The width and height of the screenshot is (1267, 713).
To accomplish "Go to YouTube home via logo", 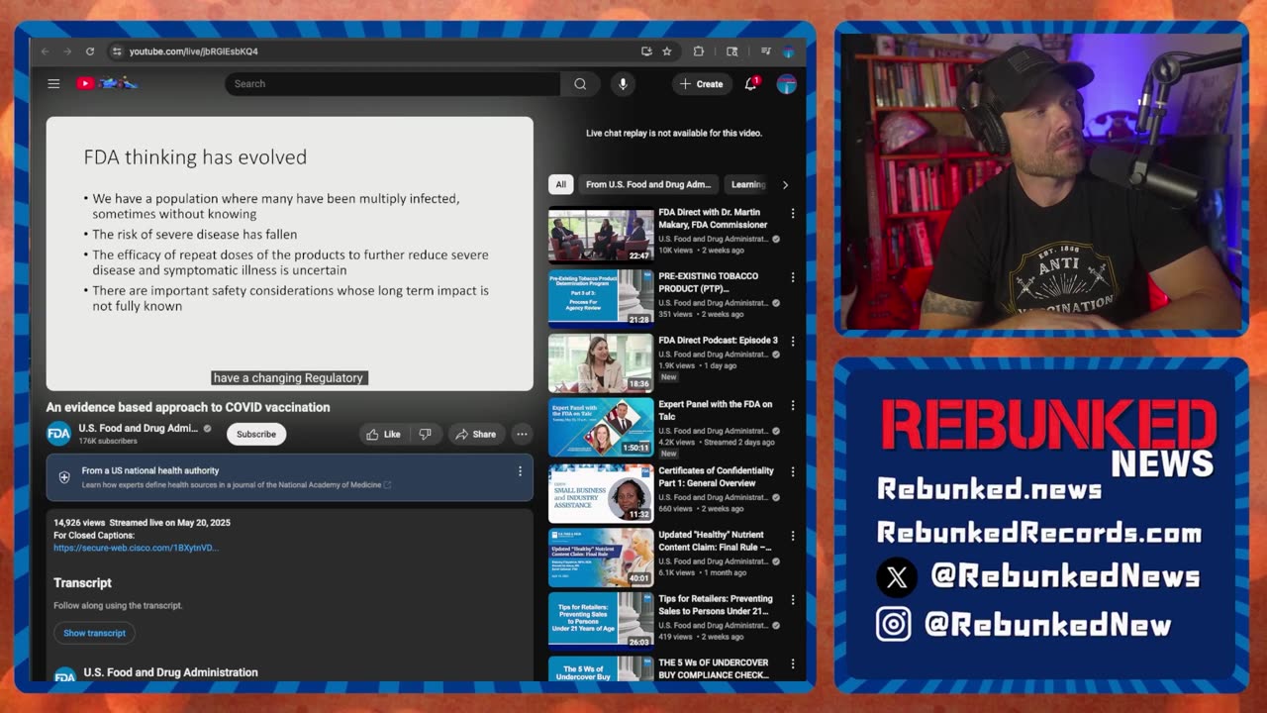I will (107, 84).
